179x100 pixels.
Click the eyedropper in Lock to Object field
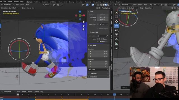point(107,36)
